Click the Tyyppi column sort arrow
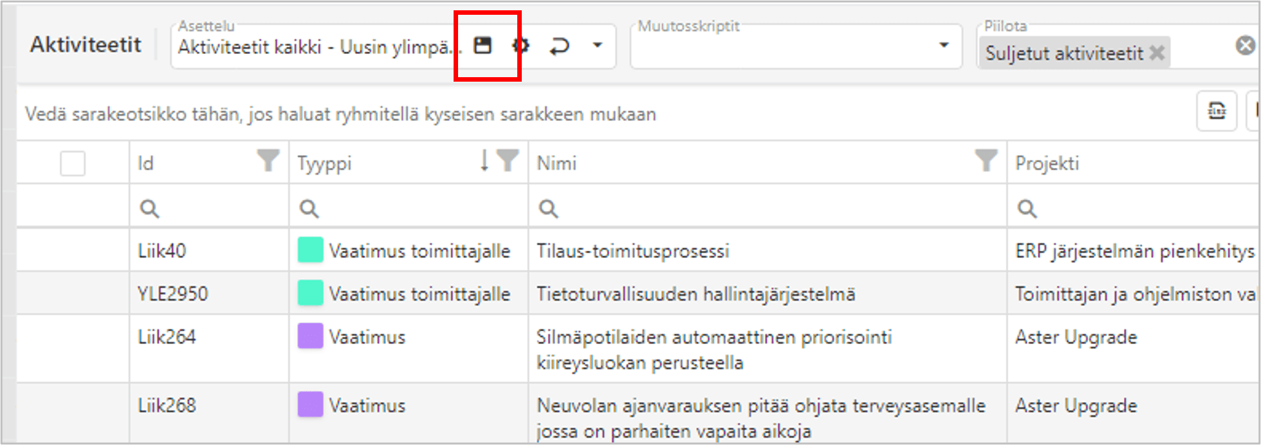Image resolution: width=1261 pixels, height=445 pixels. point(484,161)
